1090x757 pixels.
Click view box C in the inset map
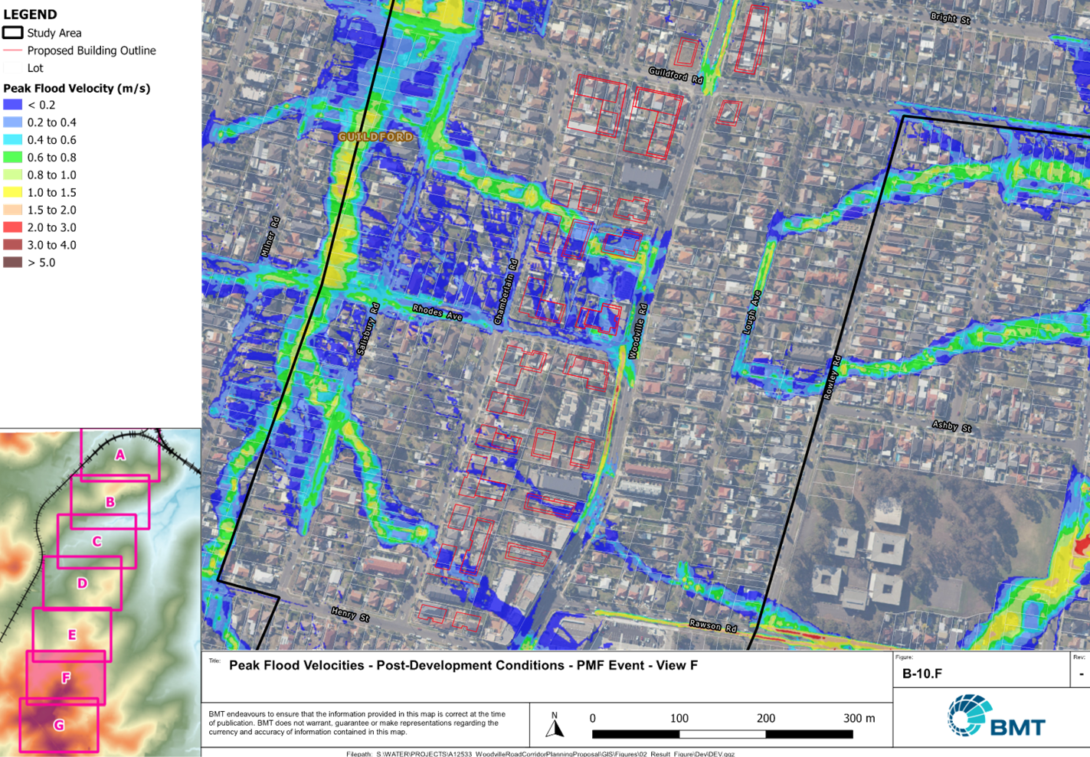click(x=97, y=541)
